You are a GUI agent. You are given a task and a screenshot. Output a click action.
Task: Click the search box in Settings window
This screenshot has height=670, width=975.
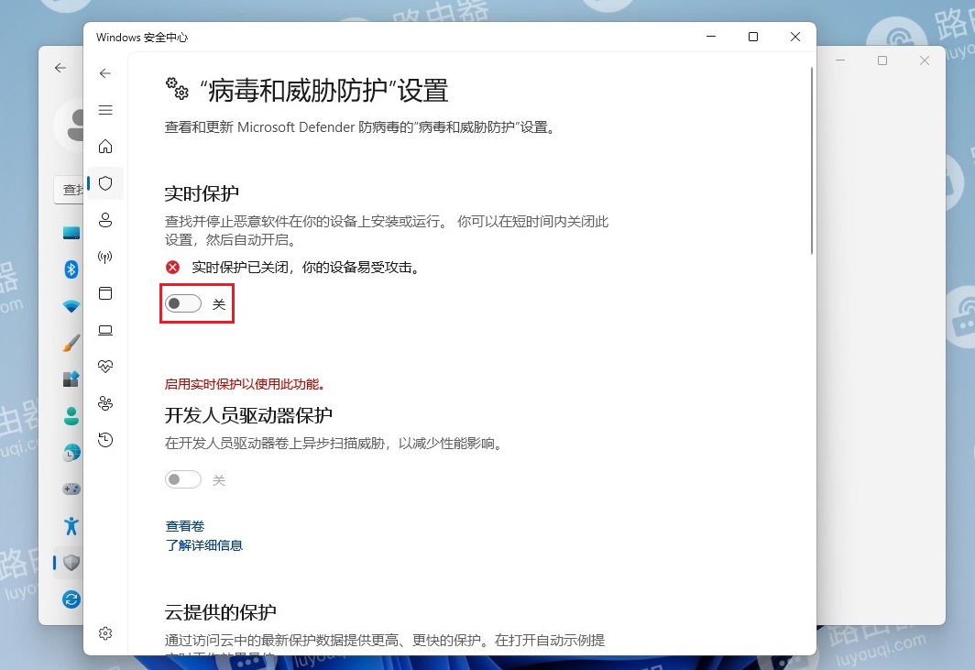[x=69, y=189]
